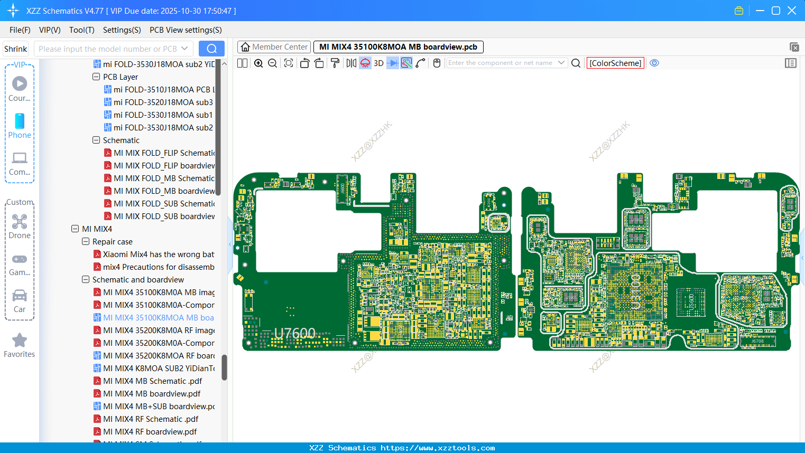Collapse the Schematic and boardview folder
Screen dimensions: 805x453
[x=86, y=280]
